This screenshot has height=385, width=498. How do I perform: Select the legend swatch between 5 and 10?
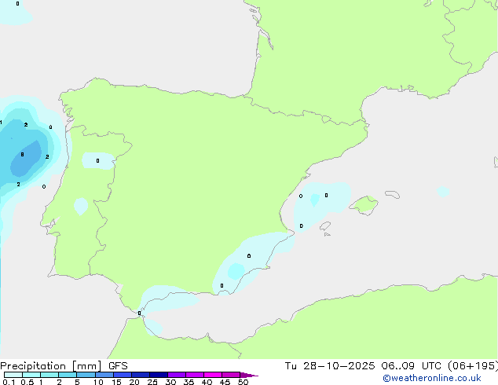(x=86, y=375)
